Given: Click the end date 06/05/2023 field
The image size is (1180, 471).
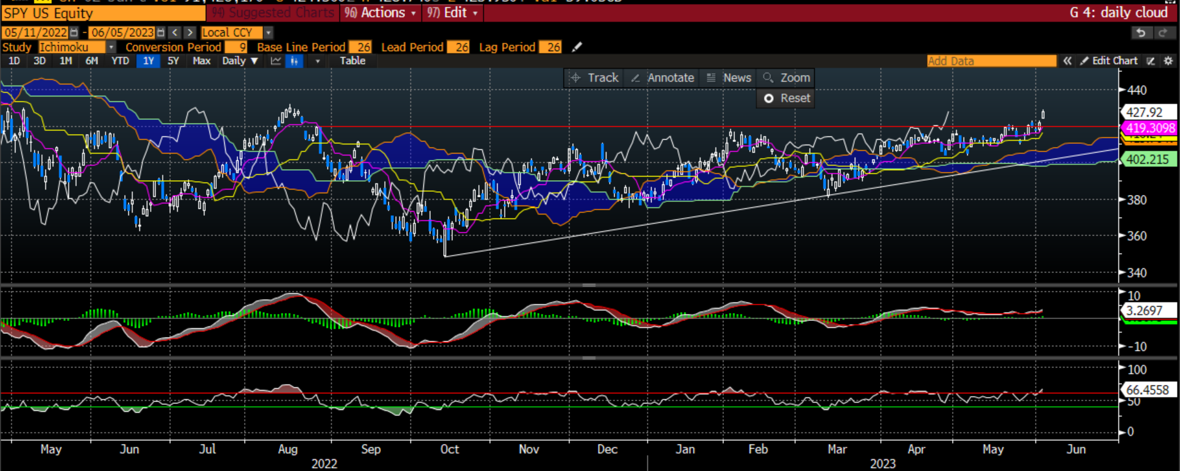Looking at the screenshot, I should [x=122, y=33].
